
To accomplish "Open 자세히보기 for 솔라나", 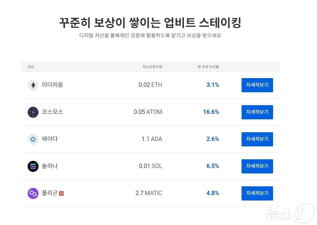I will click(x=257, y=166).
